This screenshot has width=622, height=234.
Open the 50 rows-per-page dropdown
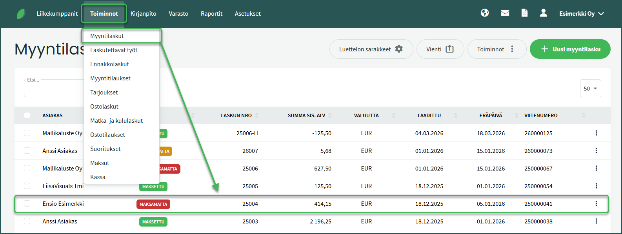[590, 89]
